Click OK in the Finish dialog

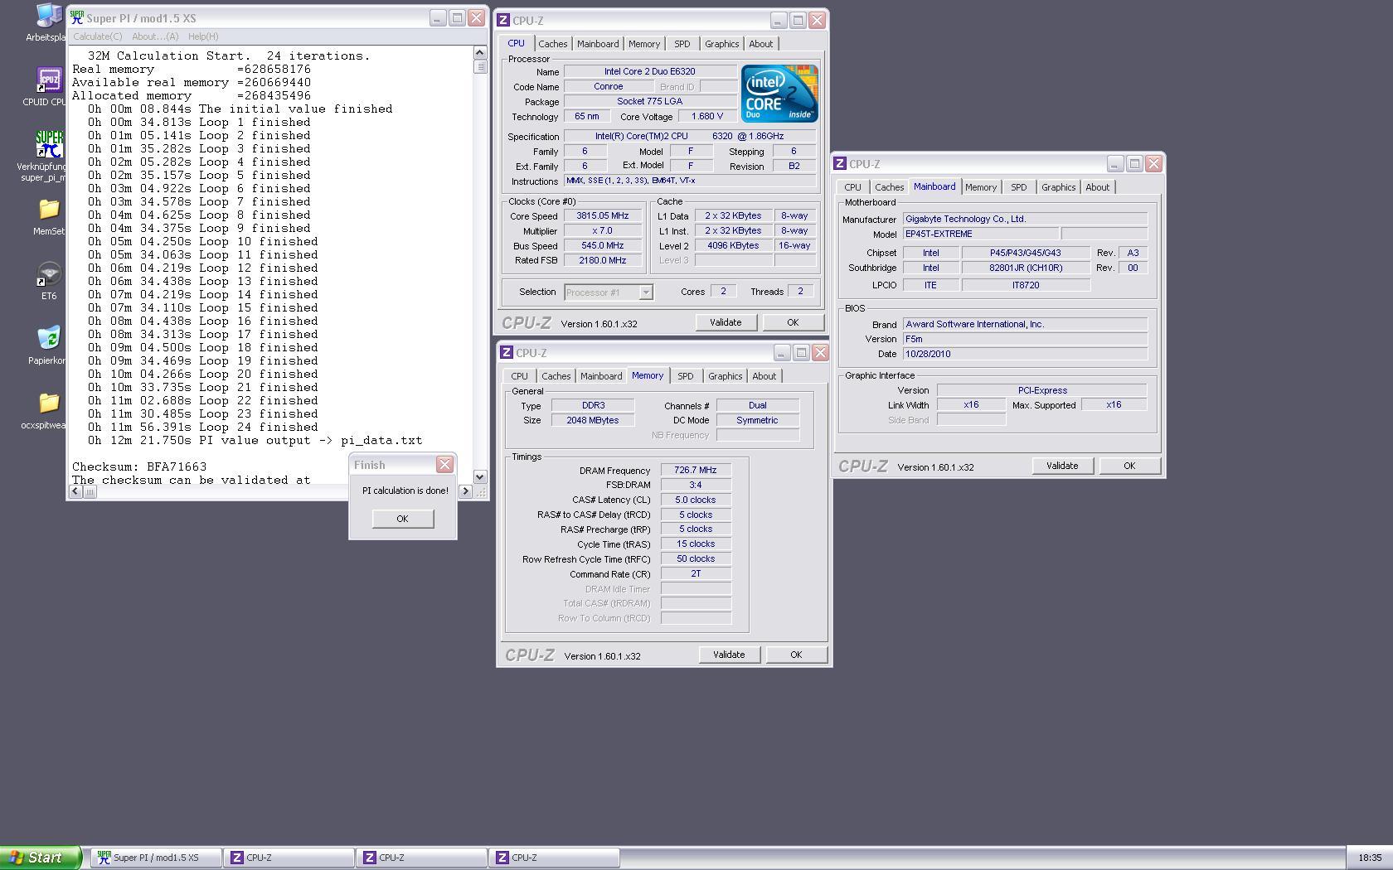[402, 519]
